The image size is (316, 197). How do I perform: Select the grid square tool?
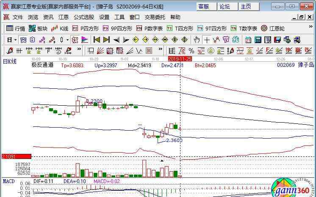149,50
